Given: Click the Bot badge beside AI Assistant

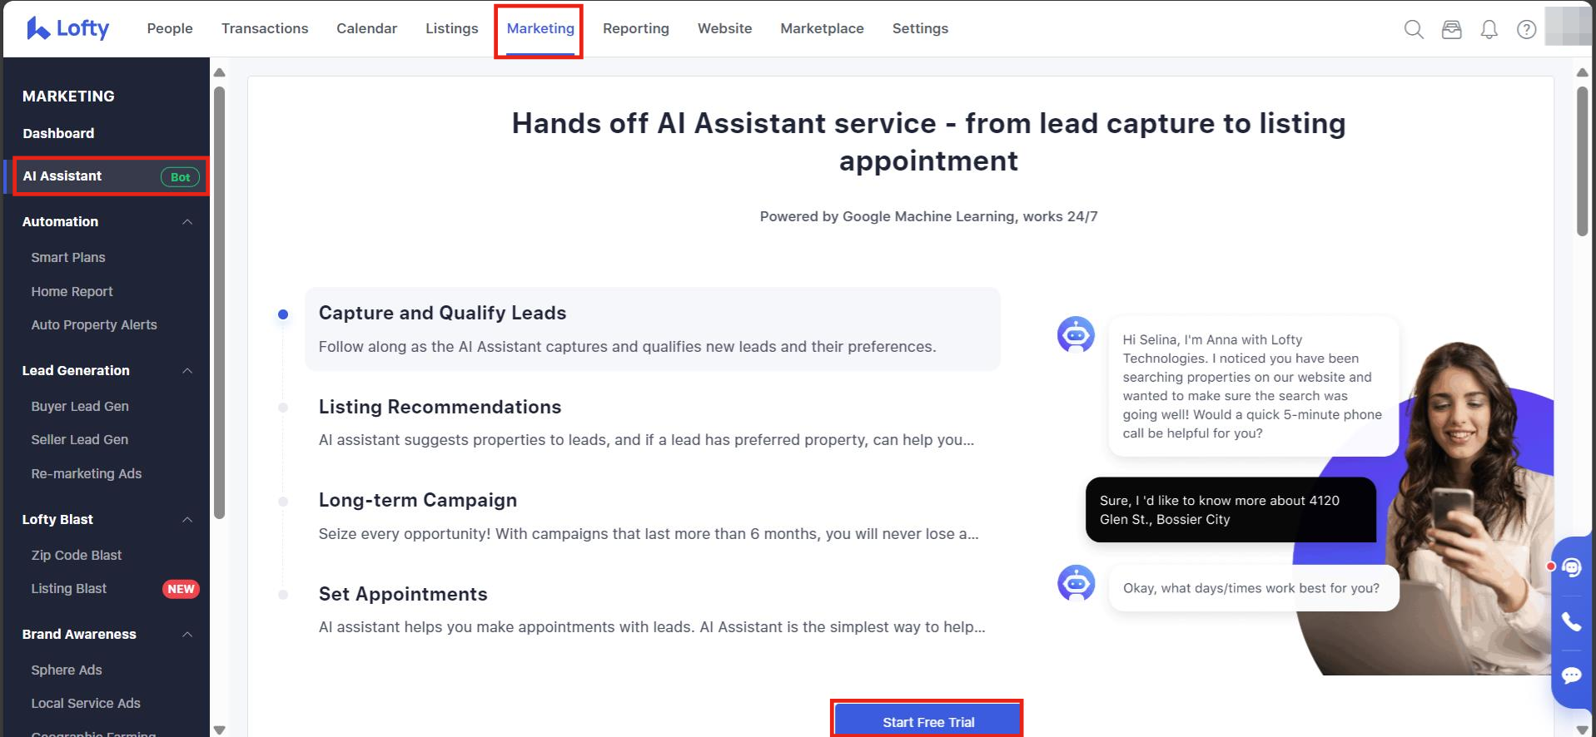Looking at the screenshot, I should coord(180,177).
